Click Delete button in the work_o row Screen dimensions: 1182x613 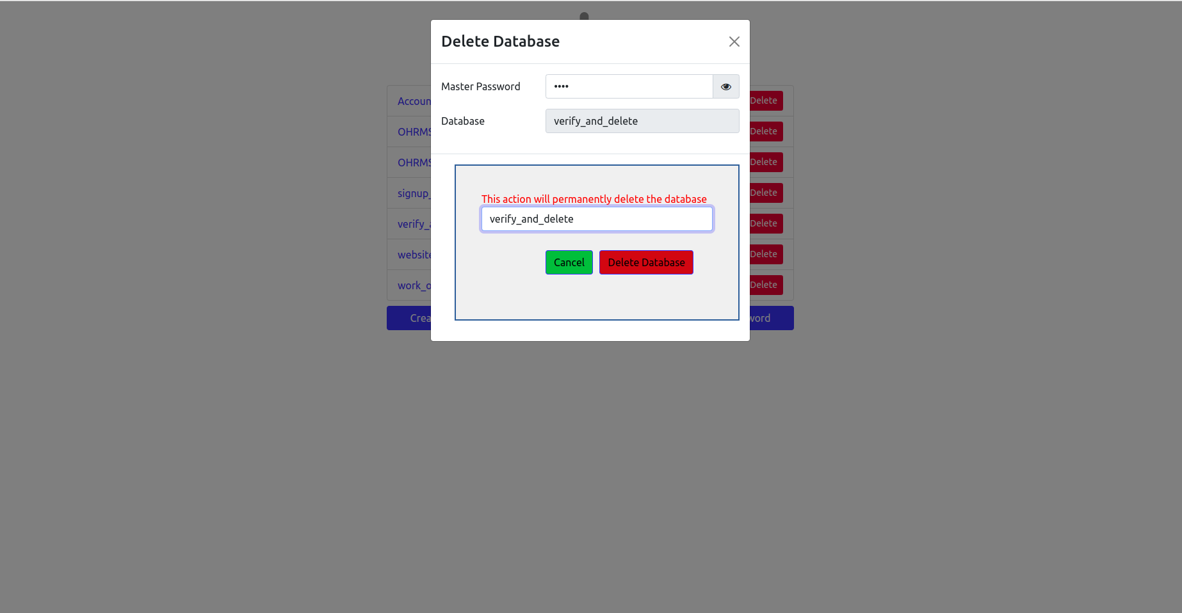point(766,285)
